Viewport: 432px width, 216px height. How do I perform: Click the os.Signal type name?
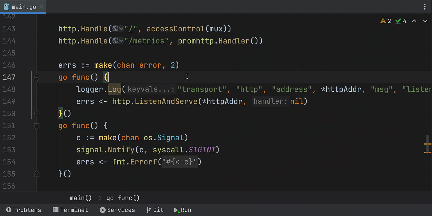click(x=164, y=138)
